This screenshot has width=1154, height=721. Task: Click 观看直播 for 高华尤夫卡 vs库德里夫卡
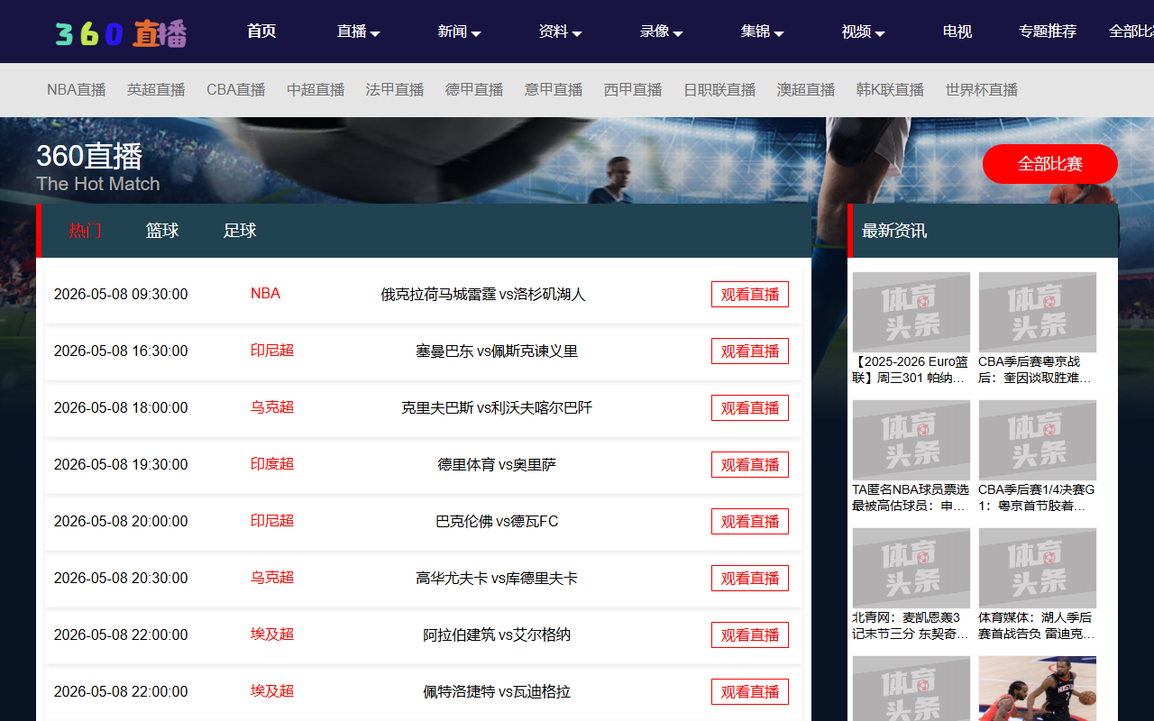[750, 579]
